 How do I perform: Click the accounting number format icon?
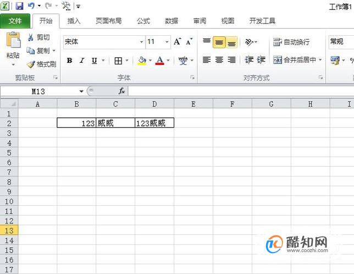(335, 60)
